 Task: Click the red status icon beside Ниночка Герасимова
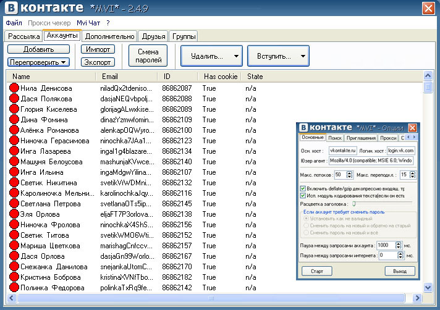pyautogui.click(x=14, y=141)
